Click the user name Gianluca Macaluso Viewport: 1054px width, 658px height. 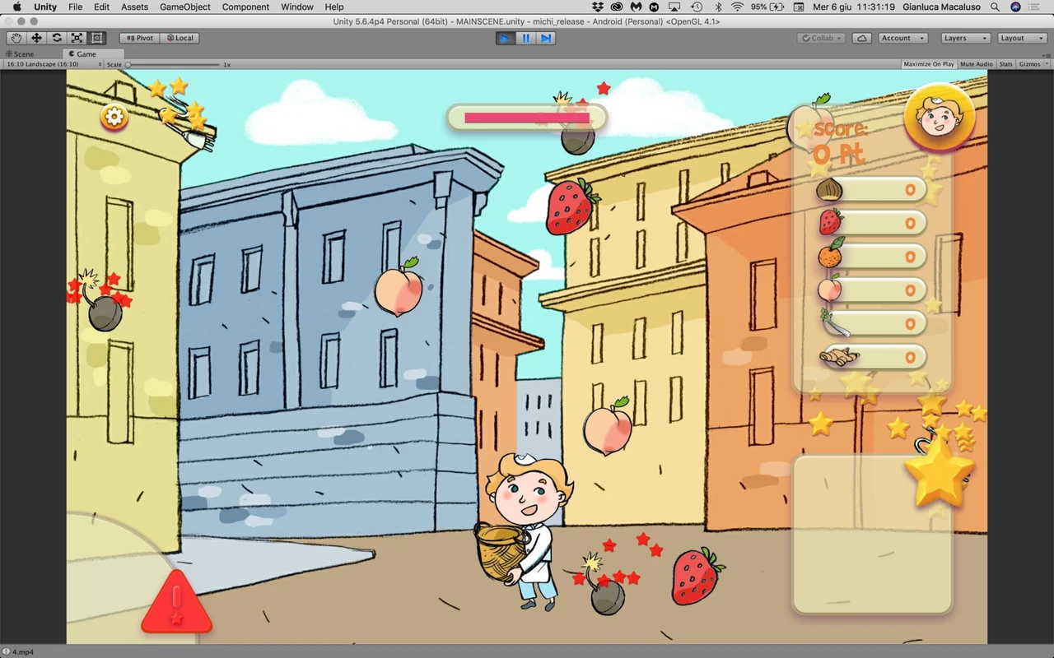pos(940,7)
